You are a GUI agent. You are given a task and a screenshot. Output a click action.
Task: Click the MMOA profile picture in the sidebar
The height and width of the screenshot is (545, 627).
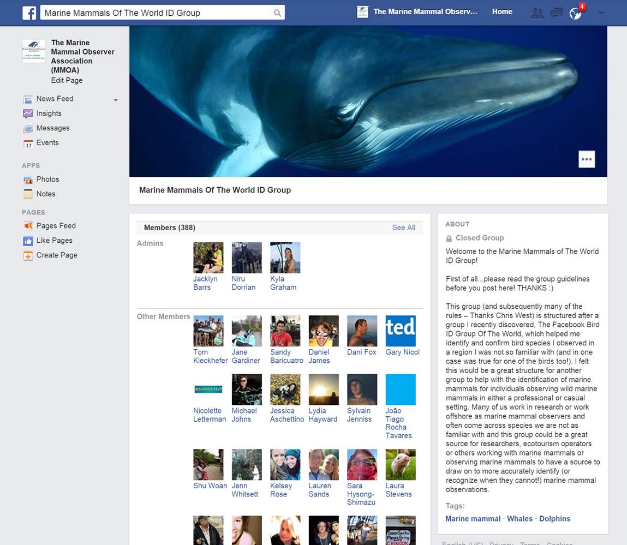(34, 51)
